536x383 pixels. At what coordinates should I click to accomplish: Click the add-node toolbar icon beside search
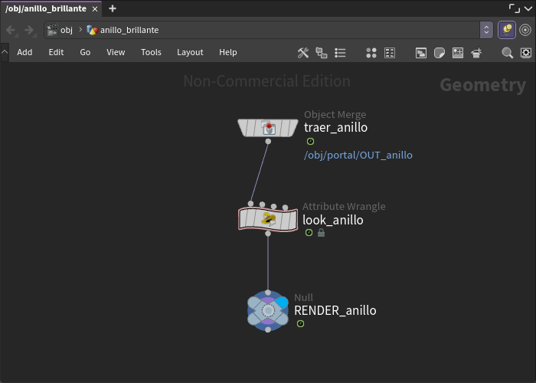476,53
